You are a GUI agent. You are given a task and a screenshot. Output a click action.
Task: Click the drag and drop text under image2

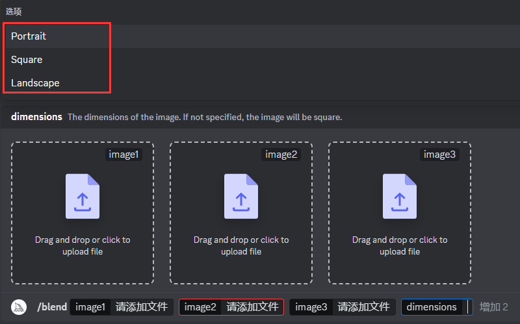click(x=241, y=245)
